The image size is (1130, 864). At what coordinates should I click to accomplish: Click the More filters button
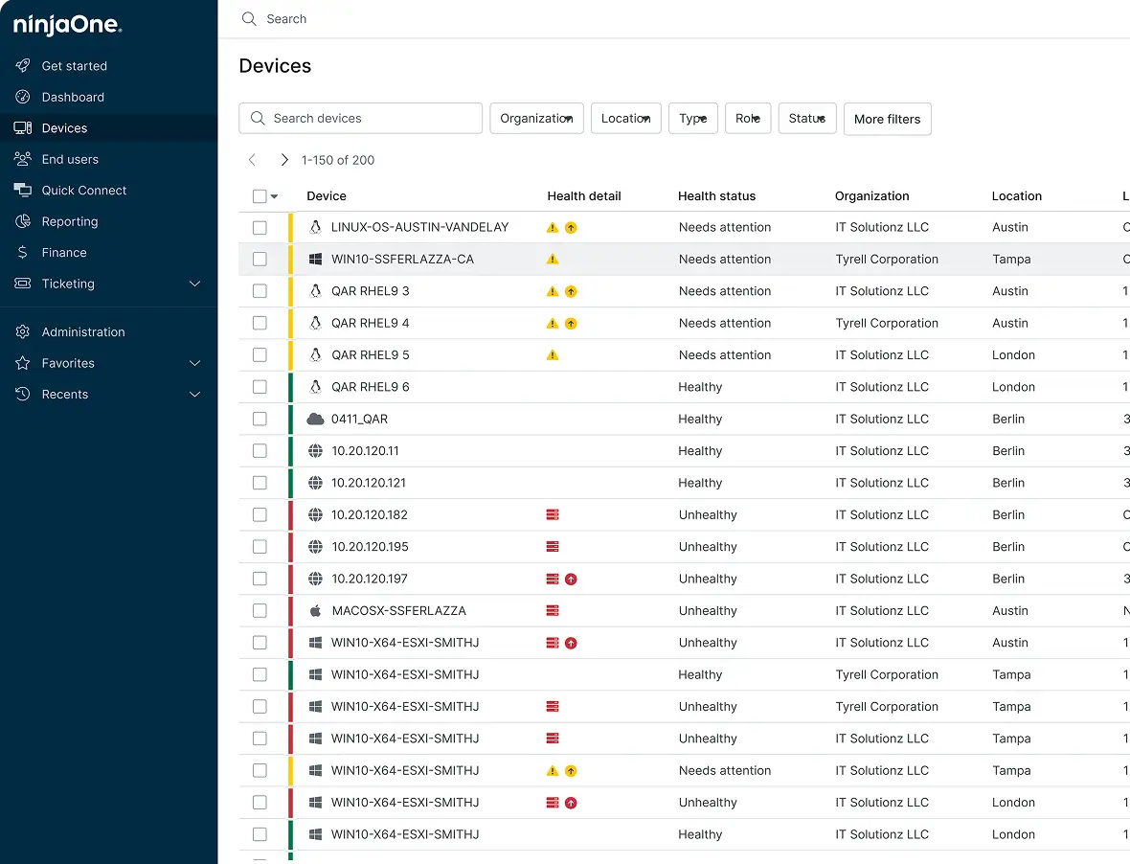tap(887, 119)
